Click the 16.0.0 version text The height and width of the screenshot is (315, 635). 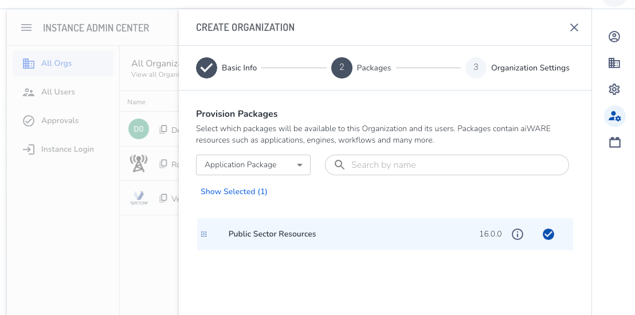(x=491, y=234)
